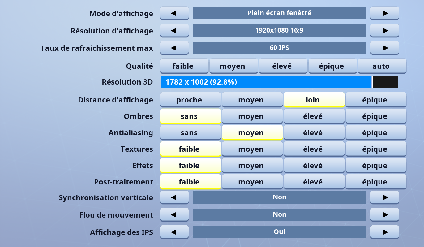Click the Résolution 3D slider bar
424x247 pixels.
(x=280, y=82)
